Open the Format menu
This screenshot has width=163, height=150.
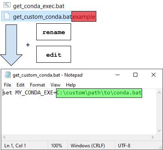coord(37,85)
